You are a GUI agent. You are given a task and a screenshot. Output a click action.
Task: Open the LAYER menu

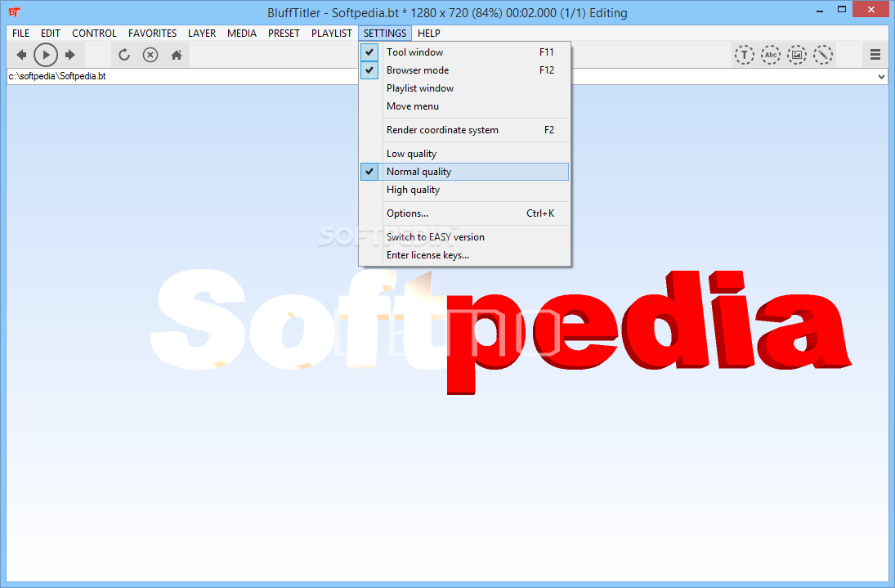(x=202, y=33)
